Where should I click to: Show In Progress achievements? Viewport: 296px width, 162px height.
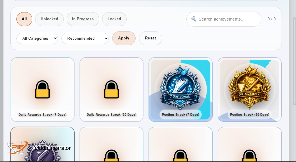(x=83, y=19)
